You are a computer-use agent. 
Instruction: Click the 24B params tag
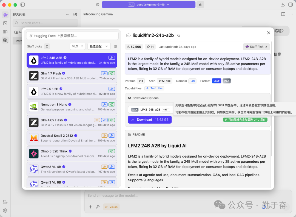(x=141, y=81)
